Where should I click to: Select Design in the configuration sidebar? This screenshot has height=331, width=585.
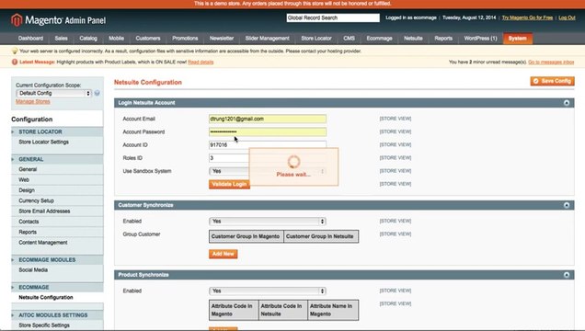(27, 190)
